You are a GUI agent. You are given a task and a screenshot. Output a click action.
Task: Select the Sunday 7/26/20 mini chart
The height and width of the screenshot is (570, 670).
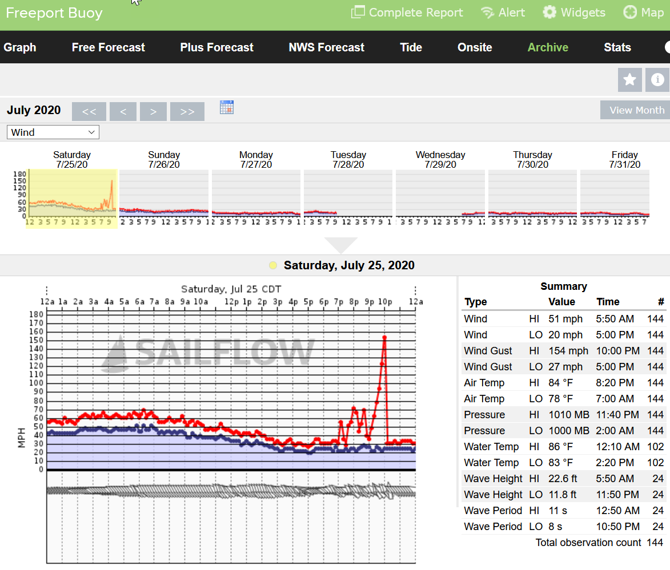click(x=164, y=193)
